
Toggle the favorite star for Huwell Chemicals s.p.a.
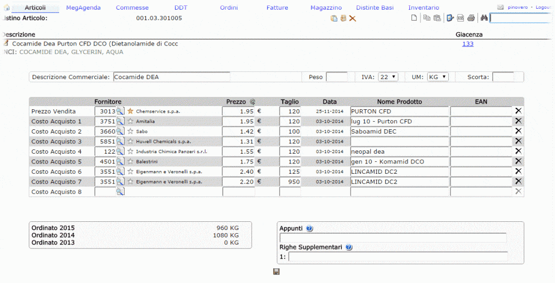tap(130, 141)
